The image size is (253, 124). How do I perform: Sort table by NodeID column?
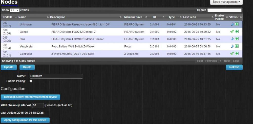(x=9, y=17)
